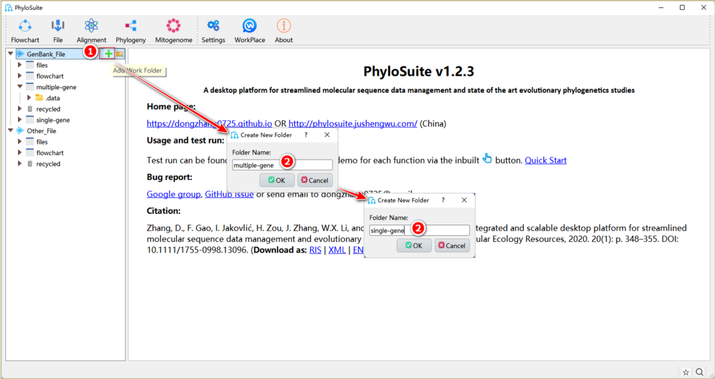715x379 pixels.
Task: Click the Other_File root node icon
Action: pyautogui.click(x=20, y=131)
